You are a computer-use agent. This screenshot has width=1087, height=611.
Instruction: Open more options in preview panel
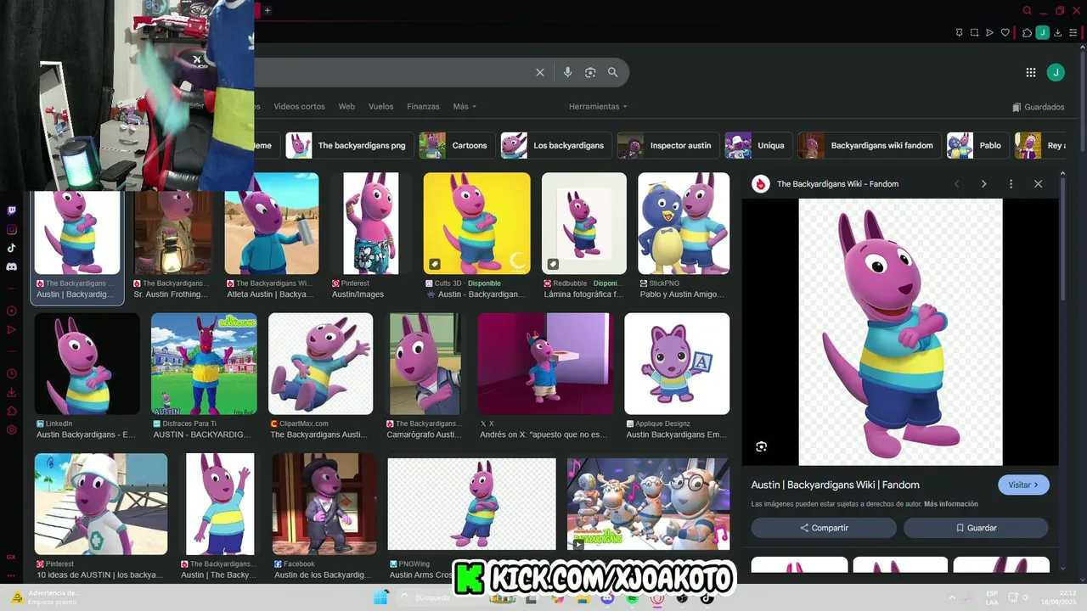pyautogui.click(x=1011, y=183)
